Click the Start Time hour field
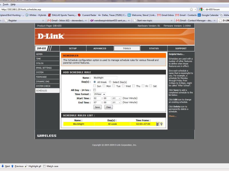 click(97, 98)
